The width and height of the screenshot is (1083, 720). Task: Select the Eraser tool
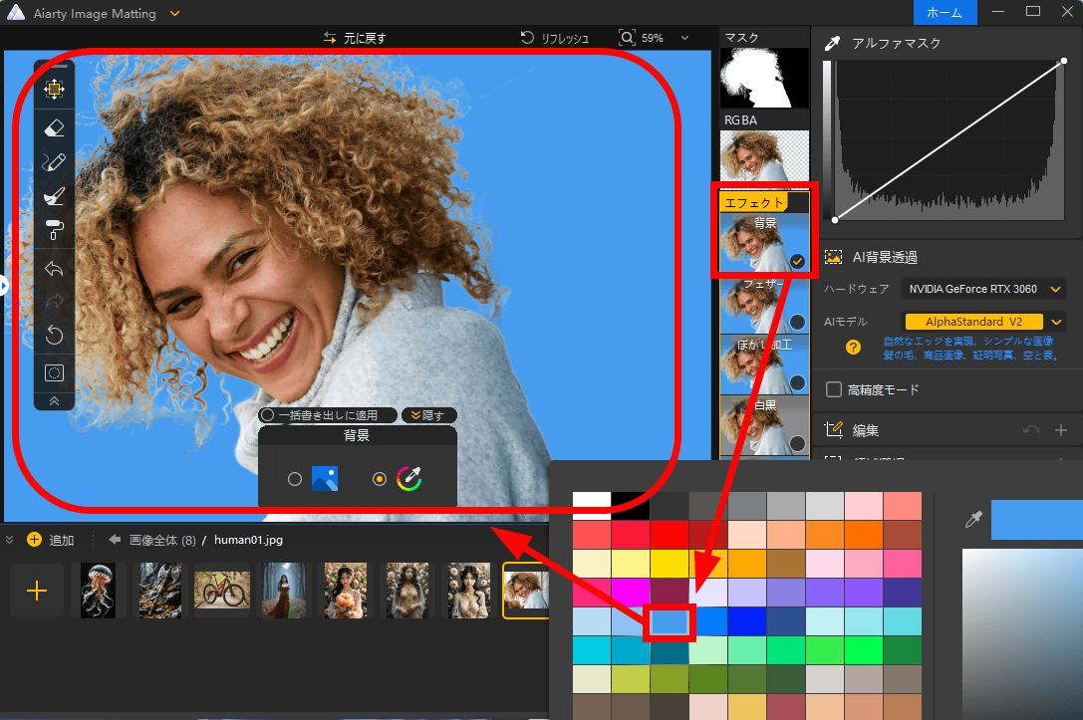(x=55, y=127)
